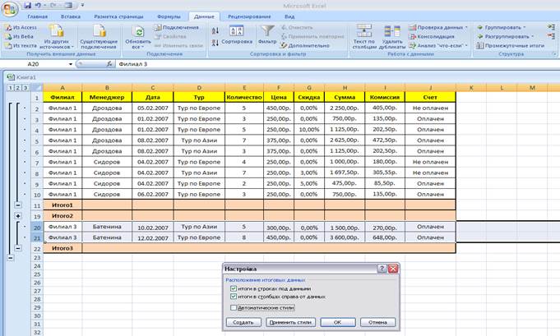This screenshot has width=560, height=336.
Task: Import data 'Из Access'
Action: click(x=21, y=27)
